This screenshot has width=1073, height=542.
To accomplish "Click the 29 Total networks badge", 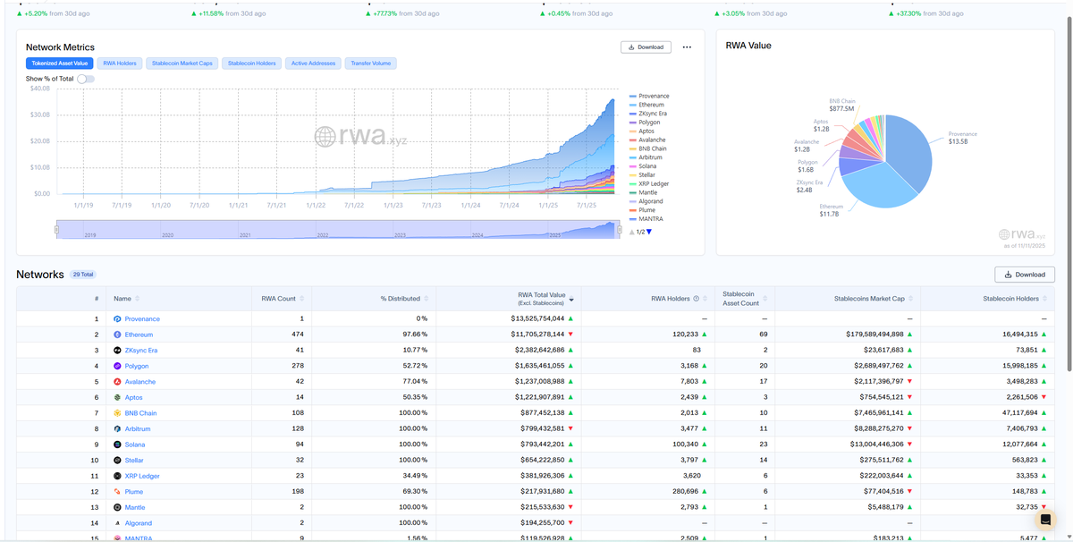I will click(82, 275).
